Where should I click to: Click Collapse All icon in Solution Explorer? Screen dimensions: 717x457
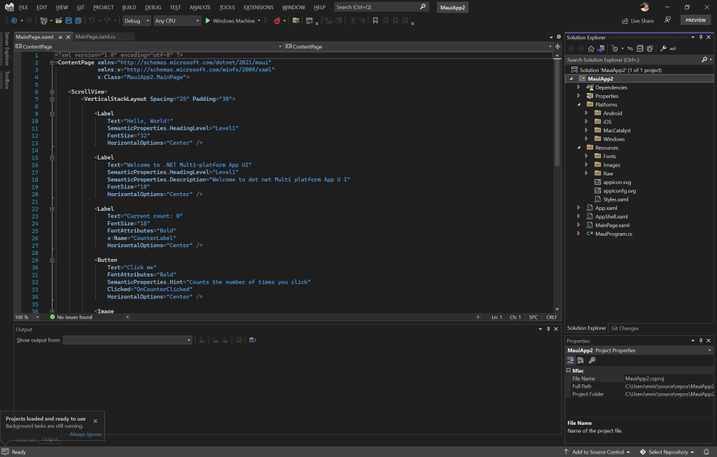(640, 48)
